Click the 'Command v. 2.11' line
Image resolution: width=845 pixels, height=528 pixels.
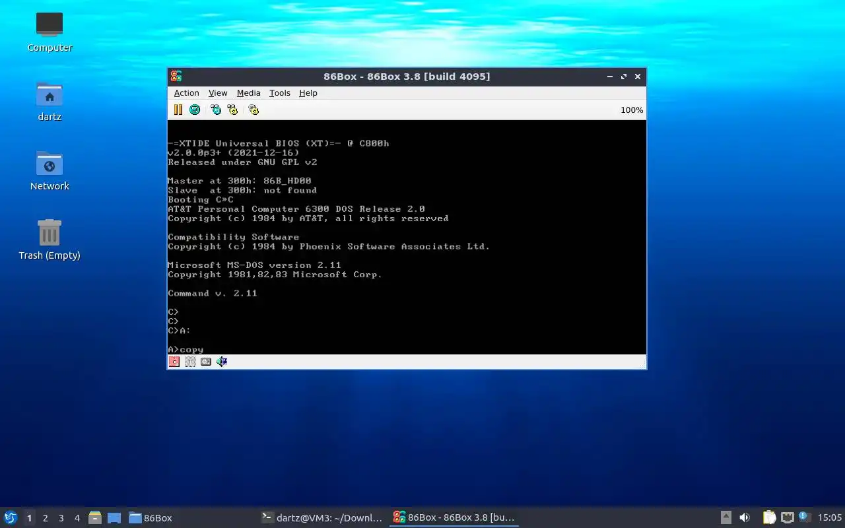point(212,293)
